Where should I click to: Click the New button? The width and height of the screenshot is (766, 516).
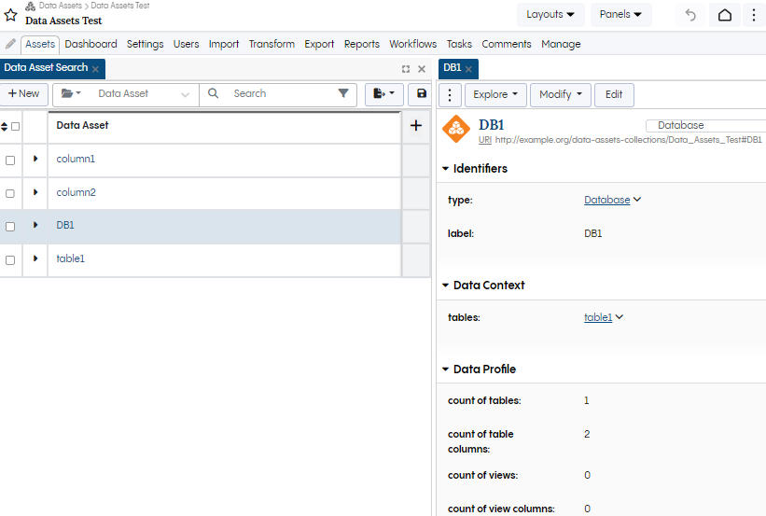pyautogui.click(x=24, y=94)
